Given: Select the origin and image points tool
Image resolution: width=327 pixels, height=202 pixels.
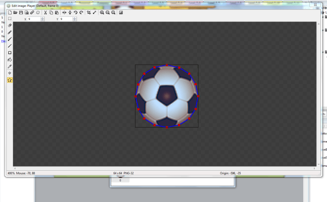Looking at the screenshot, I should [10, 73].
